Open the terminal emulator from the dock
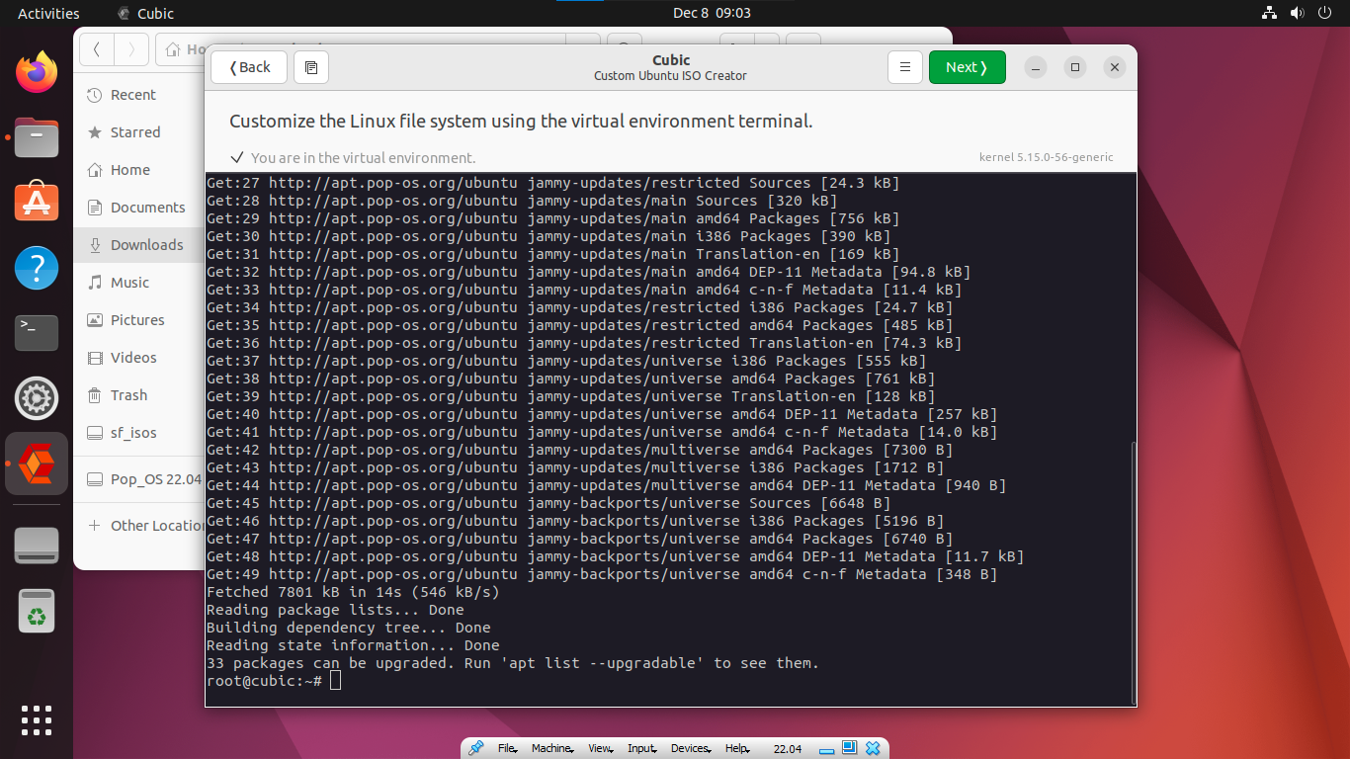Screen dimensions: 1350x759 [36, 333]
